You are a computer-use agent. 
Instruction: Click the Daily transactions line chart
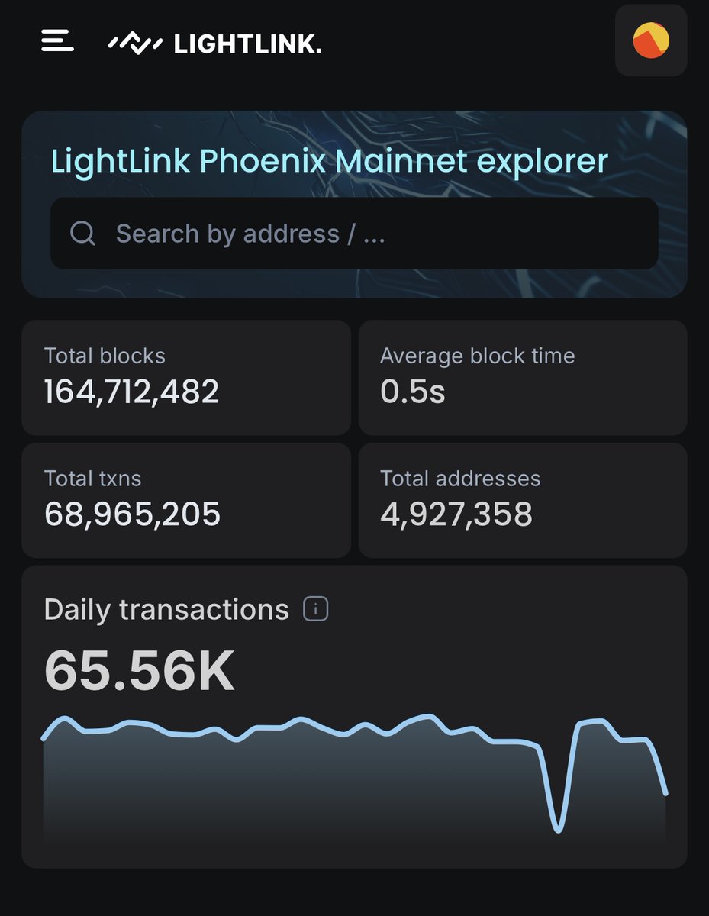click(354, 779)
